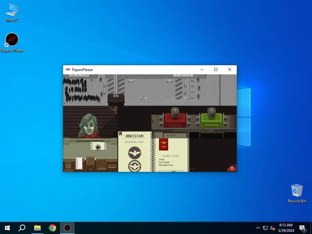Click the muted volume tray icon

click(x=272, y=228)
